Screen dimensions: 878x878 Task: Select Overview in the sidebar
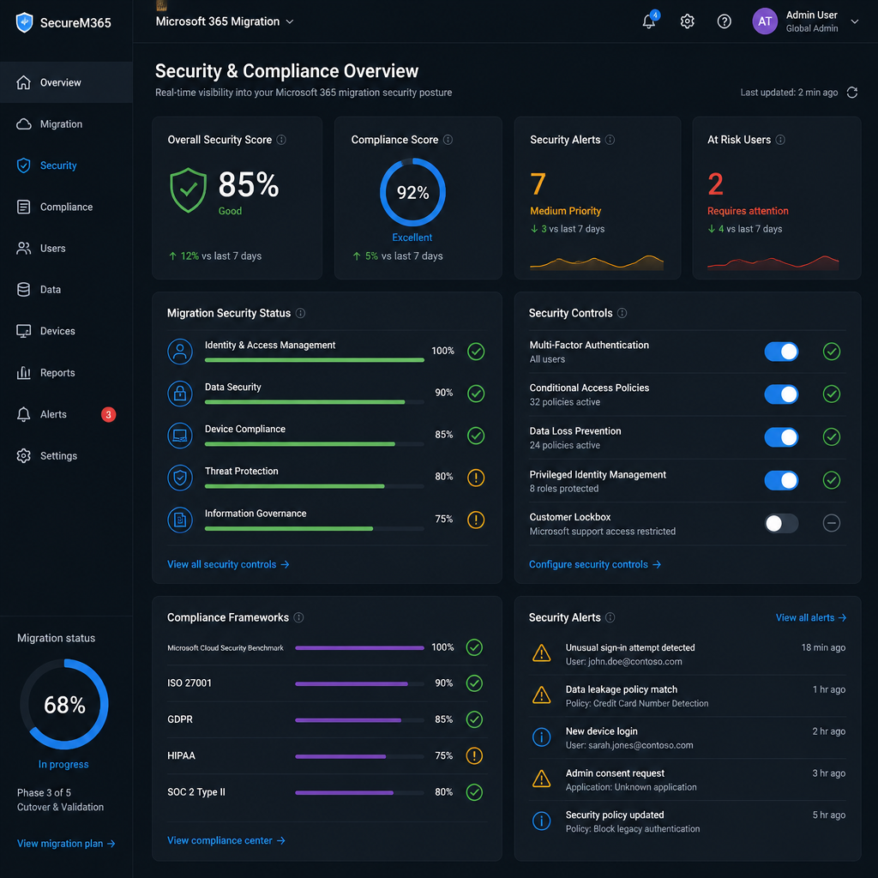[x=66, y=82]
